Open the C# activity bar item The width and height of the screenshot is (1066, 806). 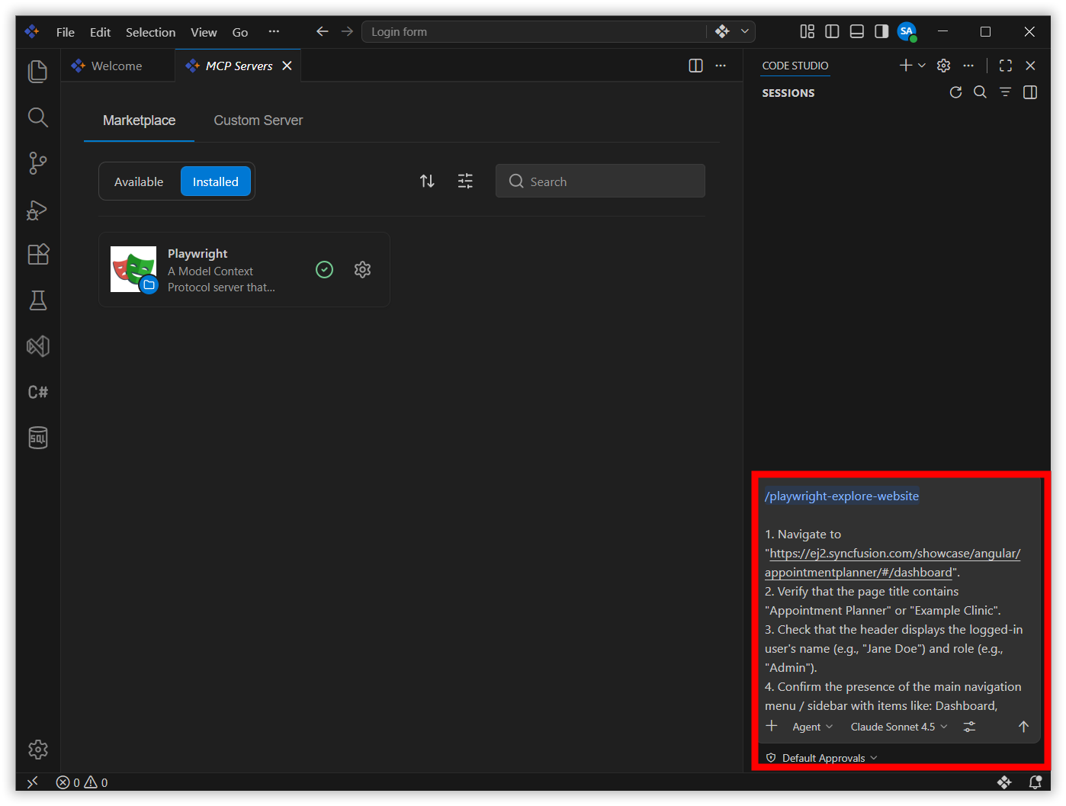(37, 392)
